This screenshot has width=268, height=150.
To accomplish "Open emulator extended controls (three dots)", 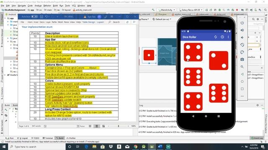I will pos(242,96).
